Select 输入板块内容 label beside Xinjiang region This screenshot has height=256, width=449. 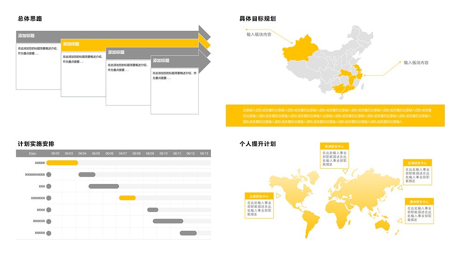pos(259,34)
